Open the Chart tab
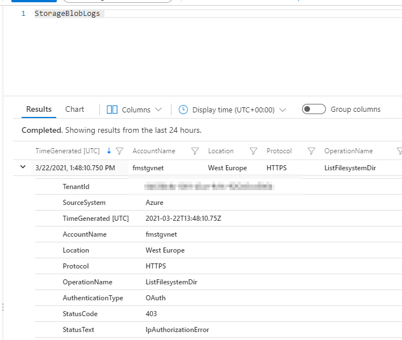The width and height of the screenshot is (402, 340). tap(74, 110)
